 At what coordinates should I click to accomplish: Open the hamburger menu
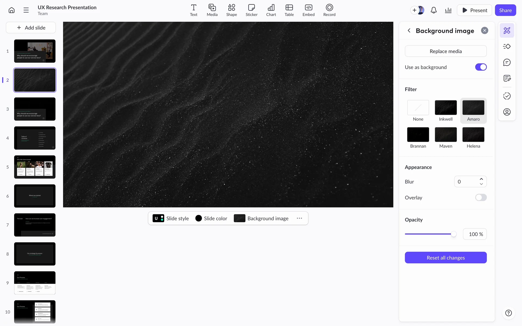click(26, 10)
